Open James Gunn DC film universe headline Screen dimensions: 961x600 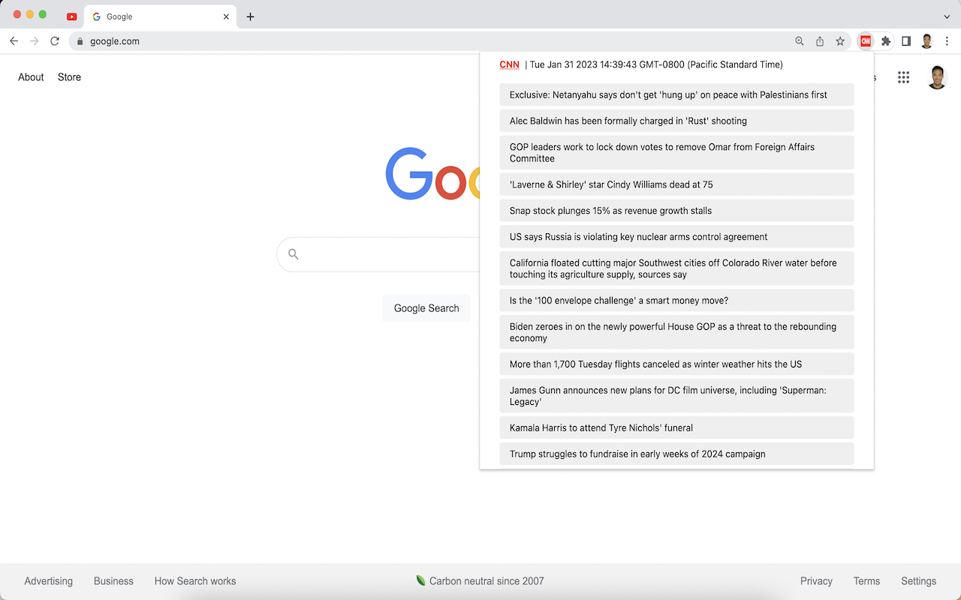pyautogui.click(x=676, y=396)
